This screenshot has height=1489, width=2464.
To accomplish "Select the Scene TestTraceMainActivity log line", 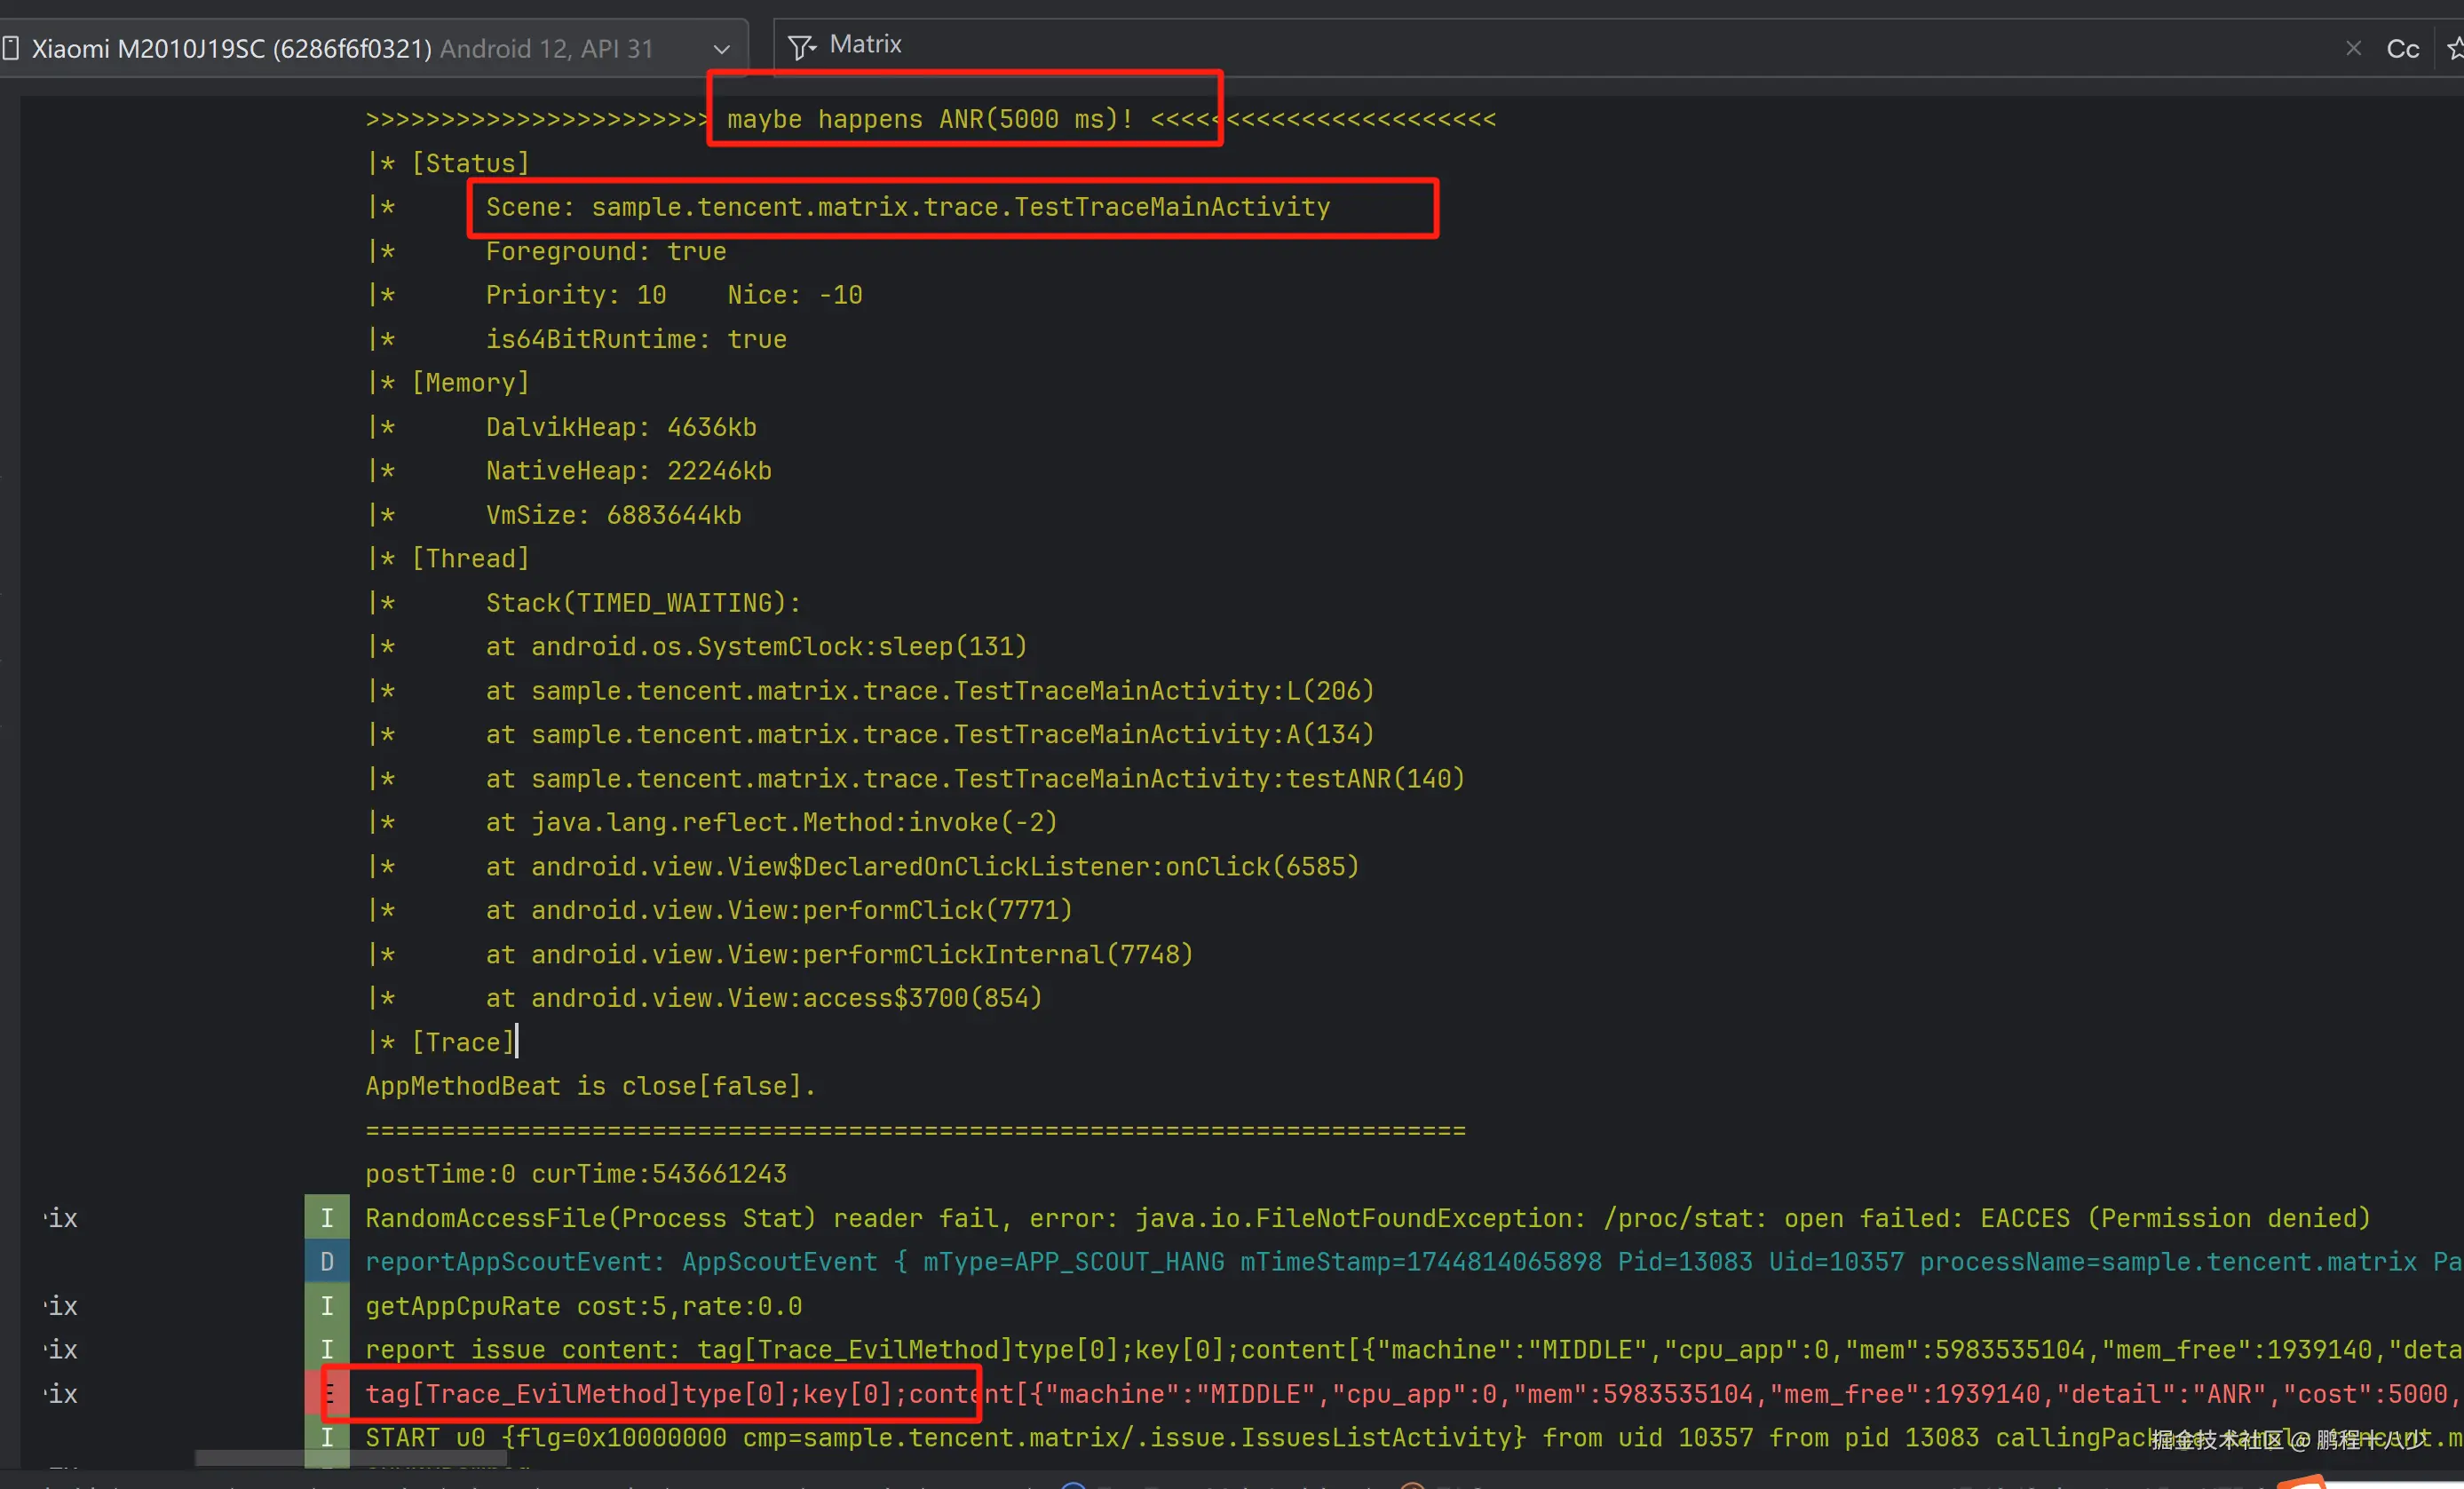I will click(x=907, y=207).
